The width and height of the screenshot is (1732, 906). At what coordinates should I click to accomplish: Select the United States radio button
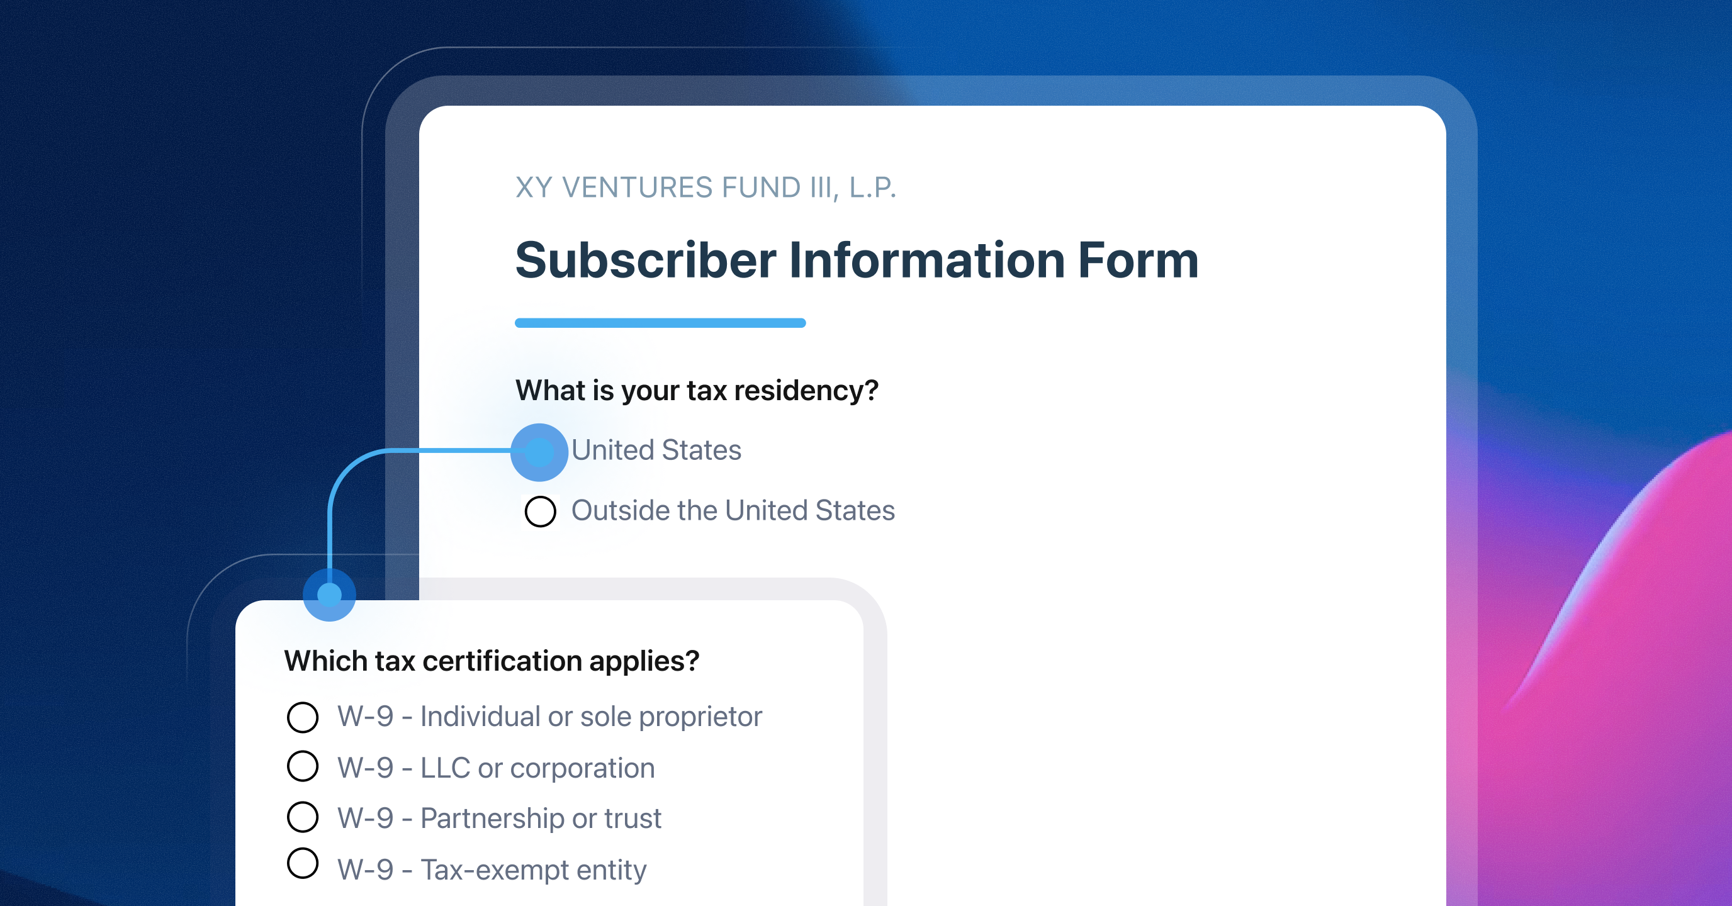point(539,452)
